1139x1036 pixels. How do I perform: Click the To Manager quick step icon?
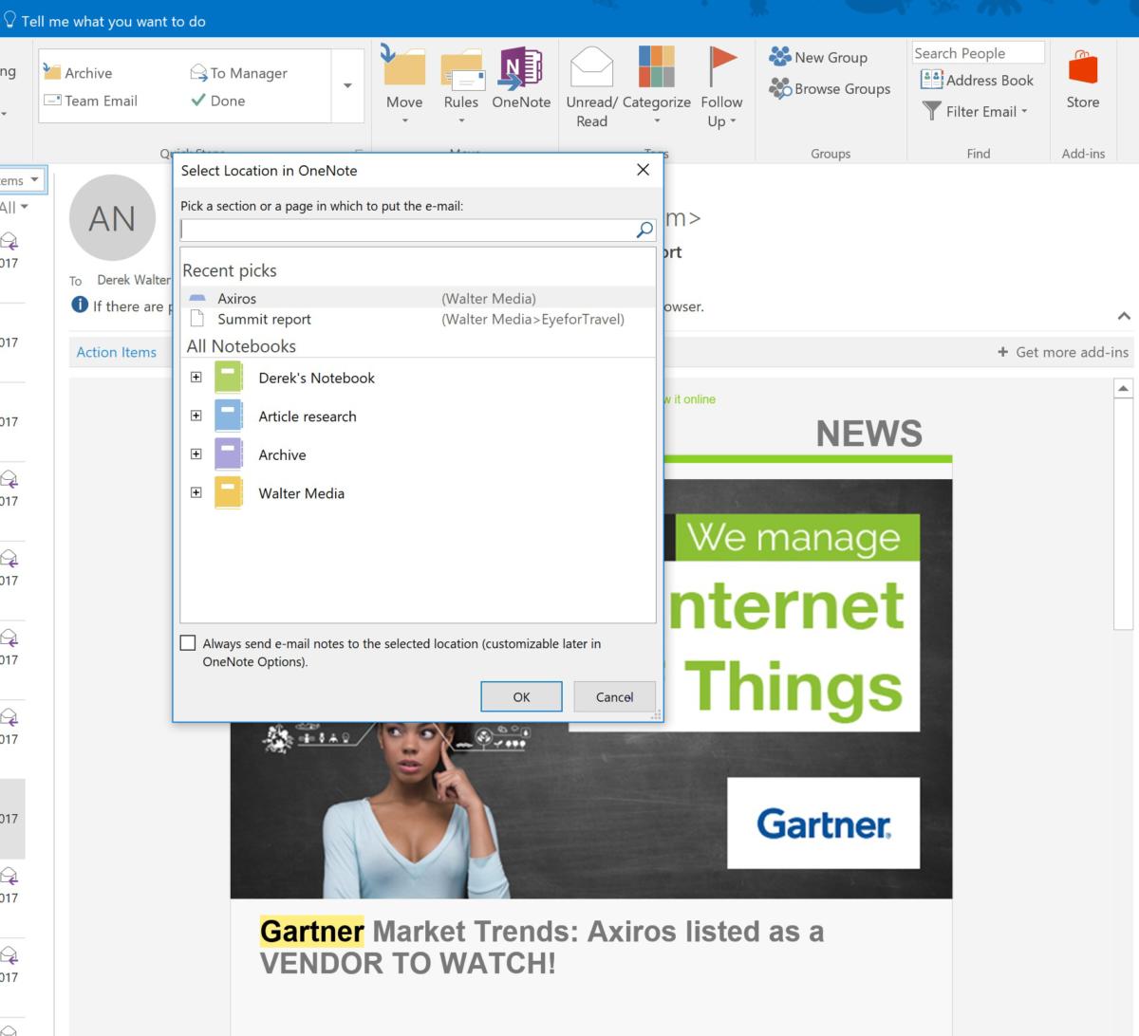pos(198,73)
